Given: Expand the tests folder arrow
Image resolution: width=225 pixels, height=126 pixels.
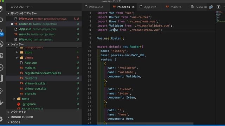Looking at the screenshot, I should [x=14, y=99].
